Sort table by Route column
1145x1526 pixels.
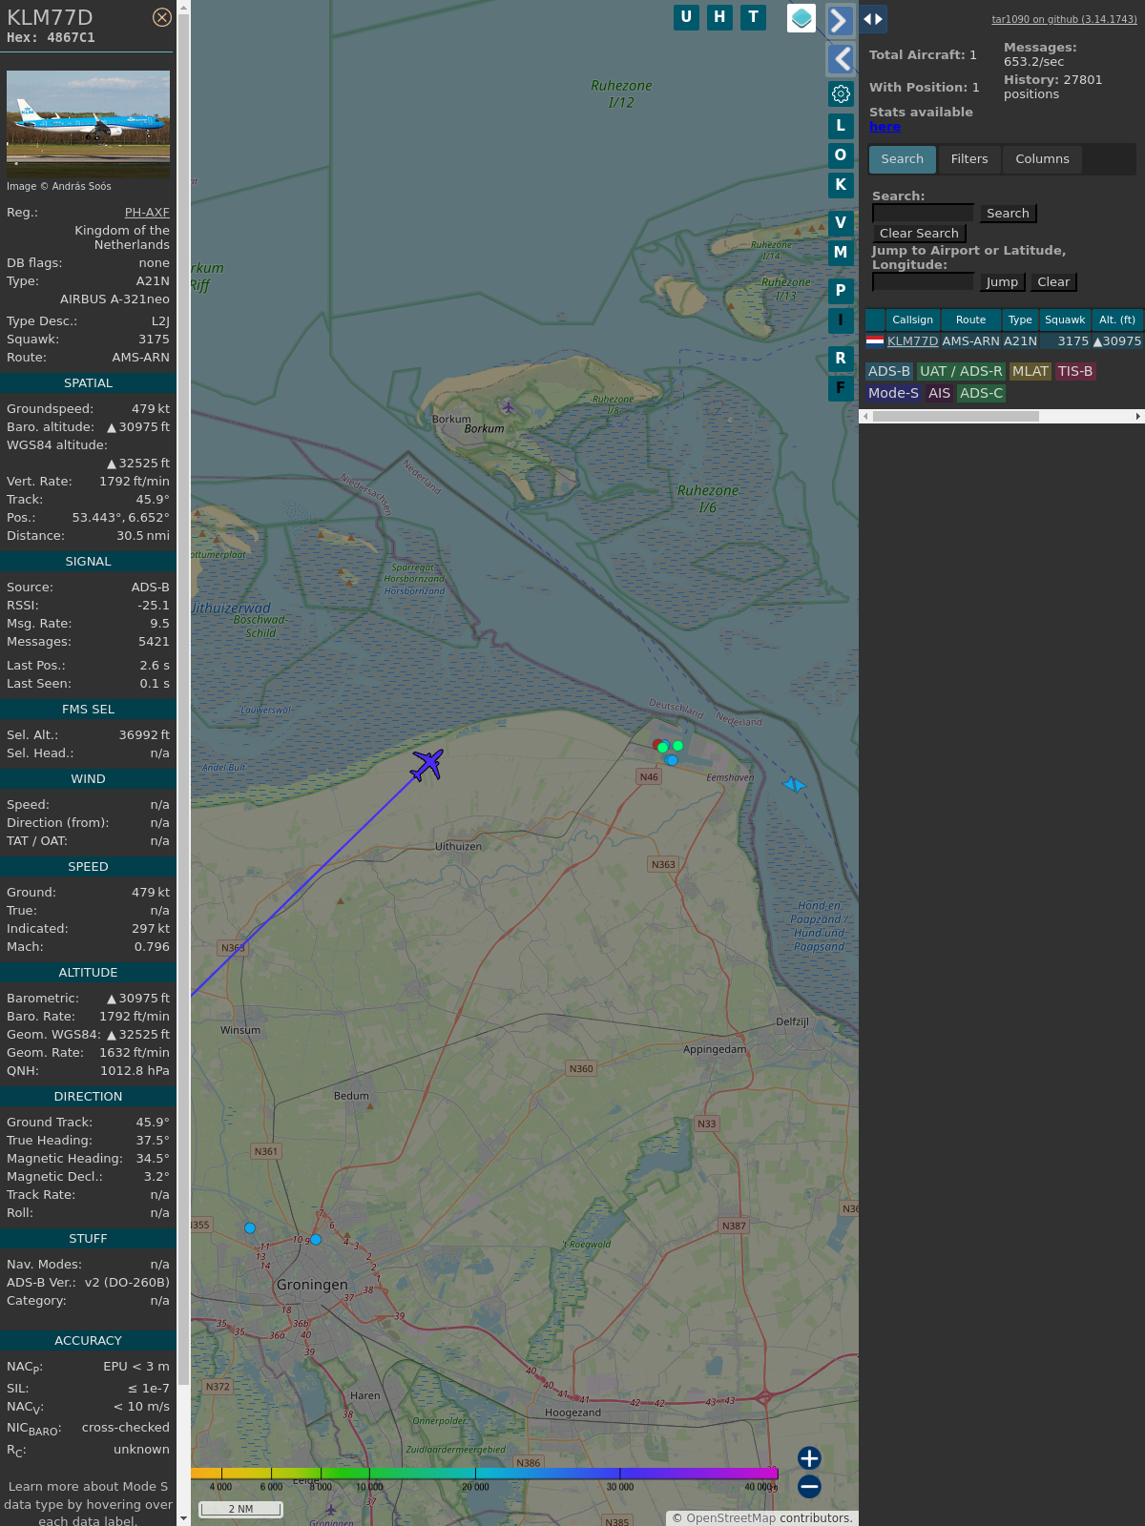click(970, 320)
